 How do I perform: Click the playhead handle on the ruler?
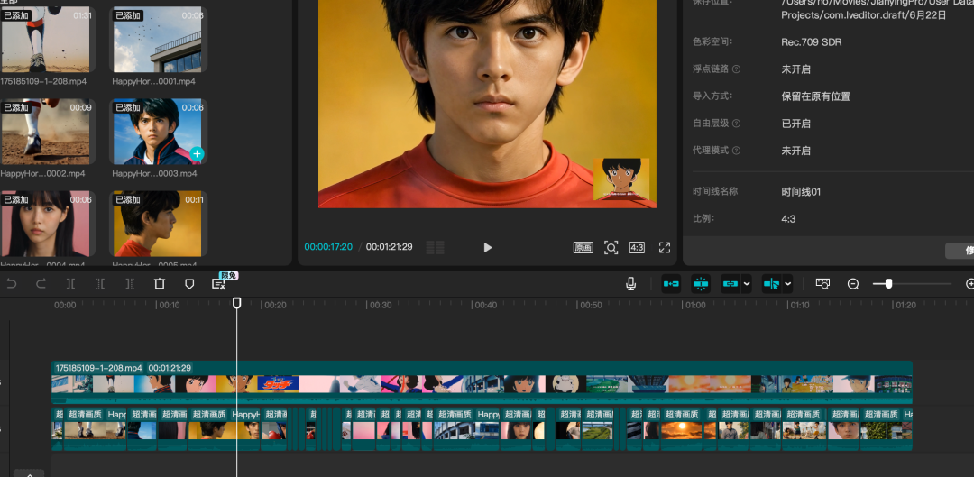point(236,302)
